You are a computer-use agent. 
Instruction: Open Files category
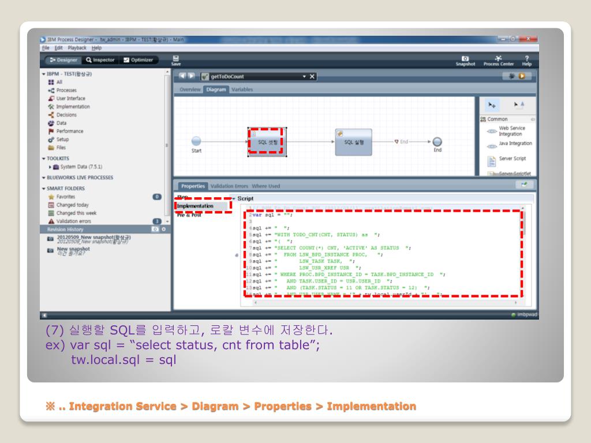click(x=57, y=148)
